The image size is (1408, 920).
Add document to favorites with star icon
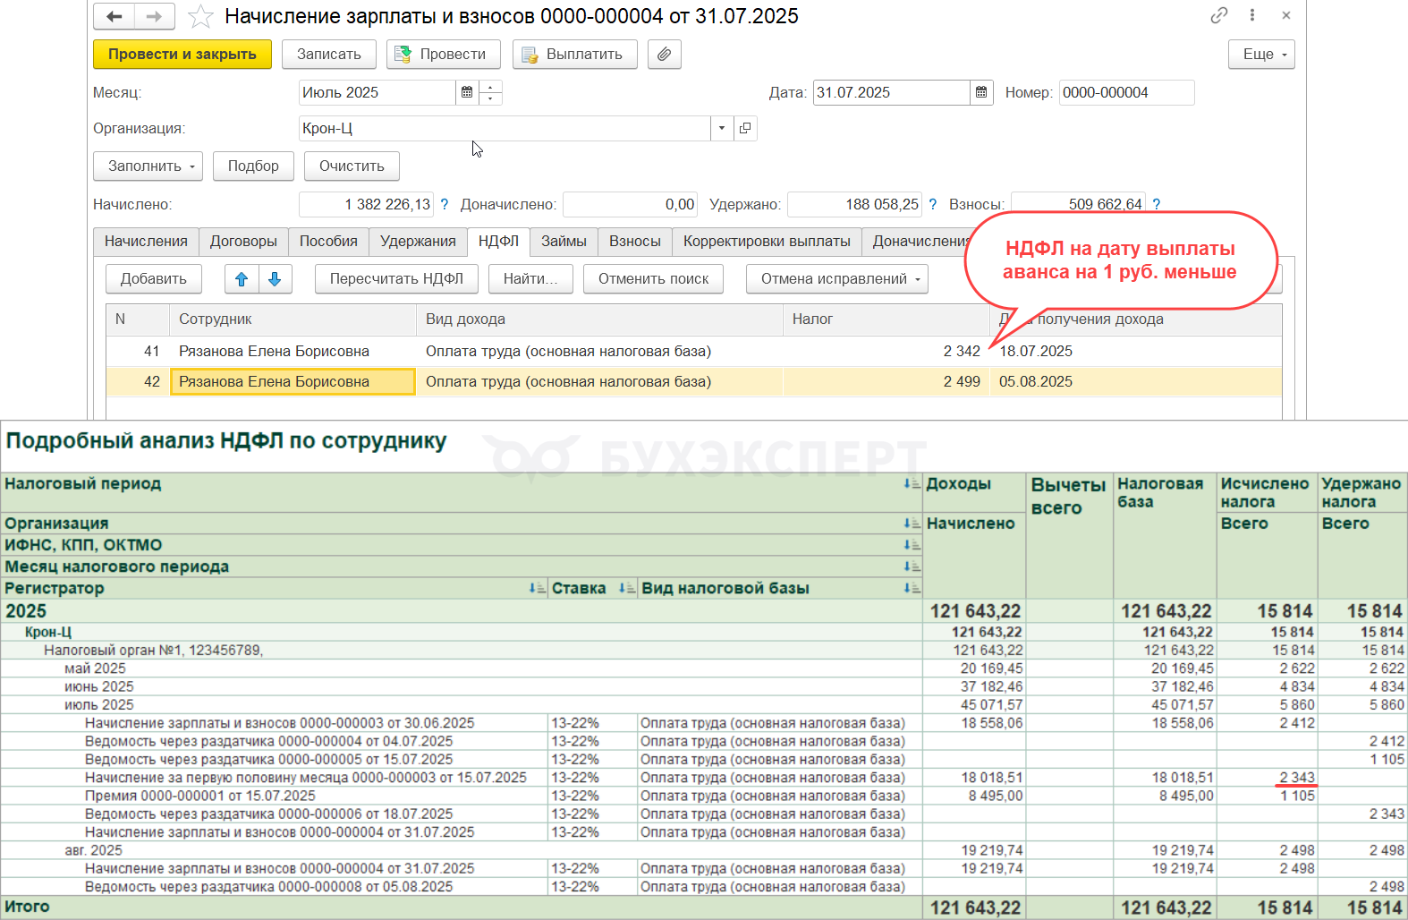[201, 16]
